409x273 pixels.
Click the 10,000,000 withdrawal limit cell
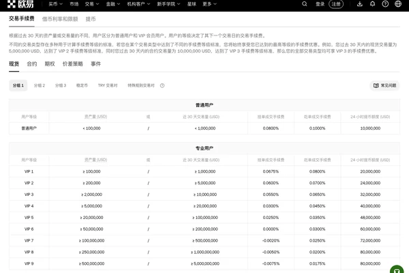point(370,128)
